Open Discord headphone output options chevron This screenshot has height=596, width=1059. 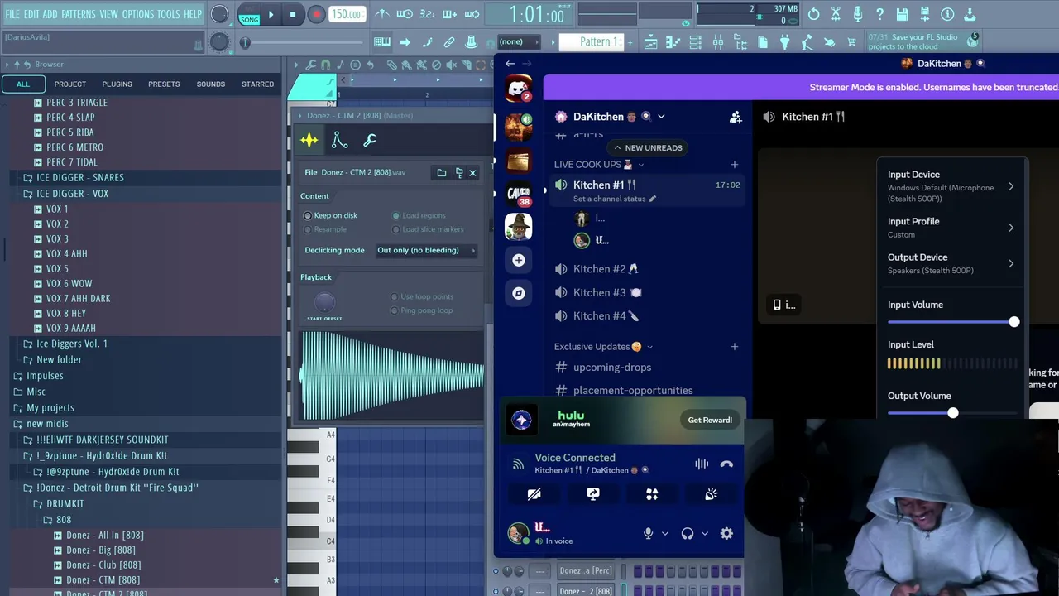[x=705, y=534]
